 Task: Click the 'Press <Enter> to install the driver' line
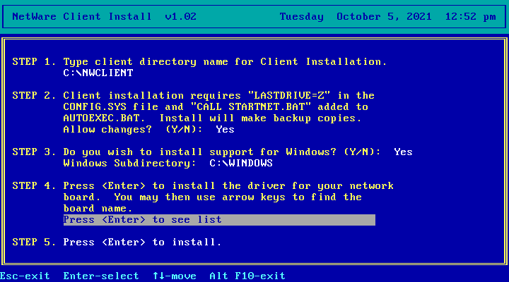tap(228, 186)
